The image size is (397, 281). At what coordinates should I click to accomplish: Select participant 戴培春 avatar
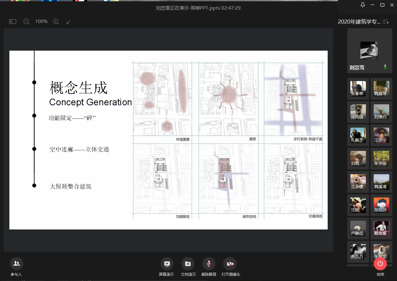pyautogui.click(x=381, y=229)
